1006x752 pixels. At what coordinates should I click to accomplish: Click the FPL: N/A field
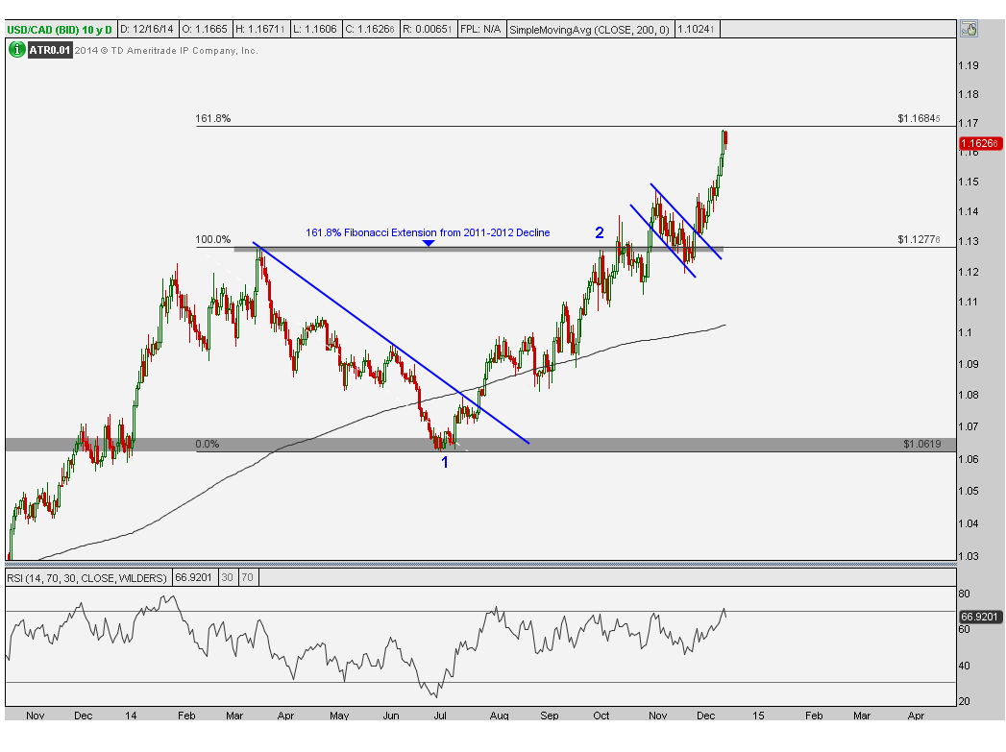pos(480,30)
